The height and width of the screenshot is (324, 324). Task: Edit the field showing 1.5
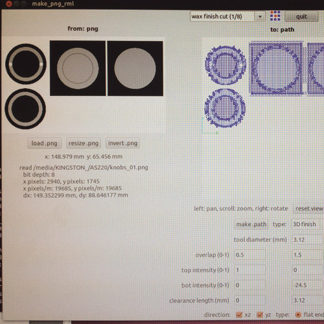pos(308,255)
